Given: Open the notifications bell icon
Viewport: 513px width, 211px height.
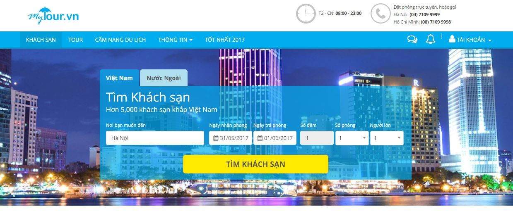Looking at the screenshot, I should (x=431, y=39).
